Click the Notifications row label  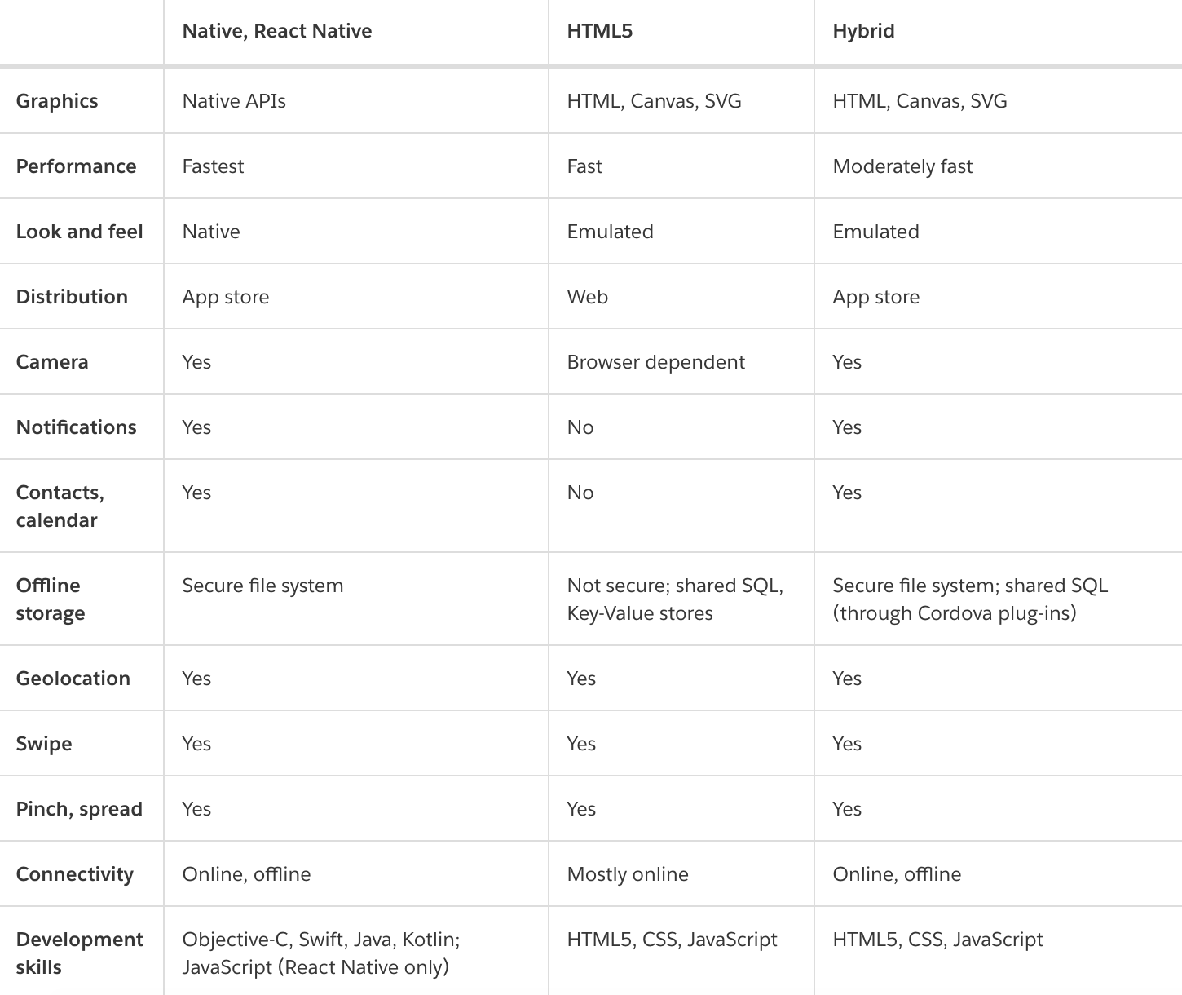pyautogui.click(x=76, y=427)
